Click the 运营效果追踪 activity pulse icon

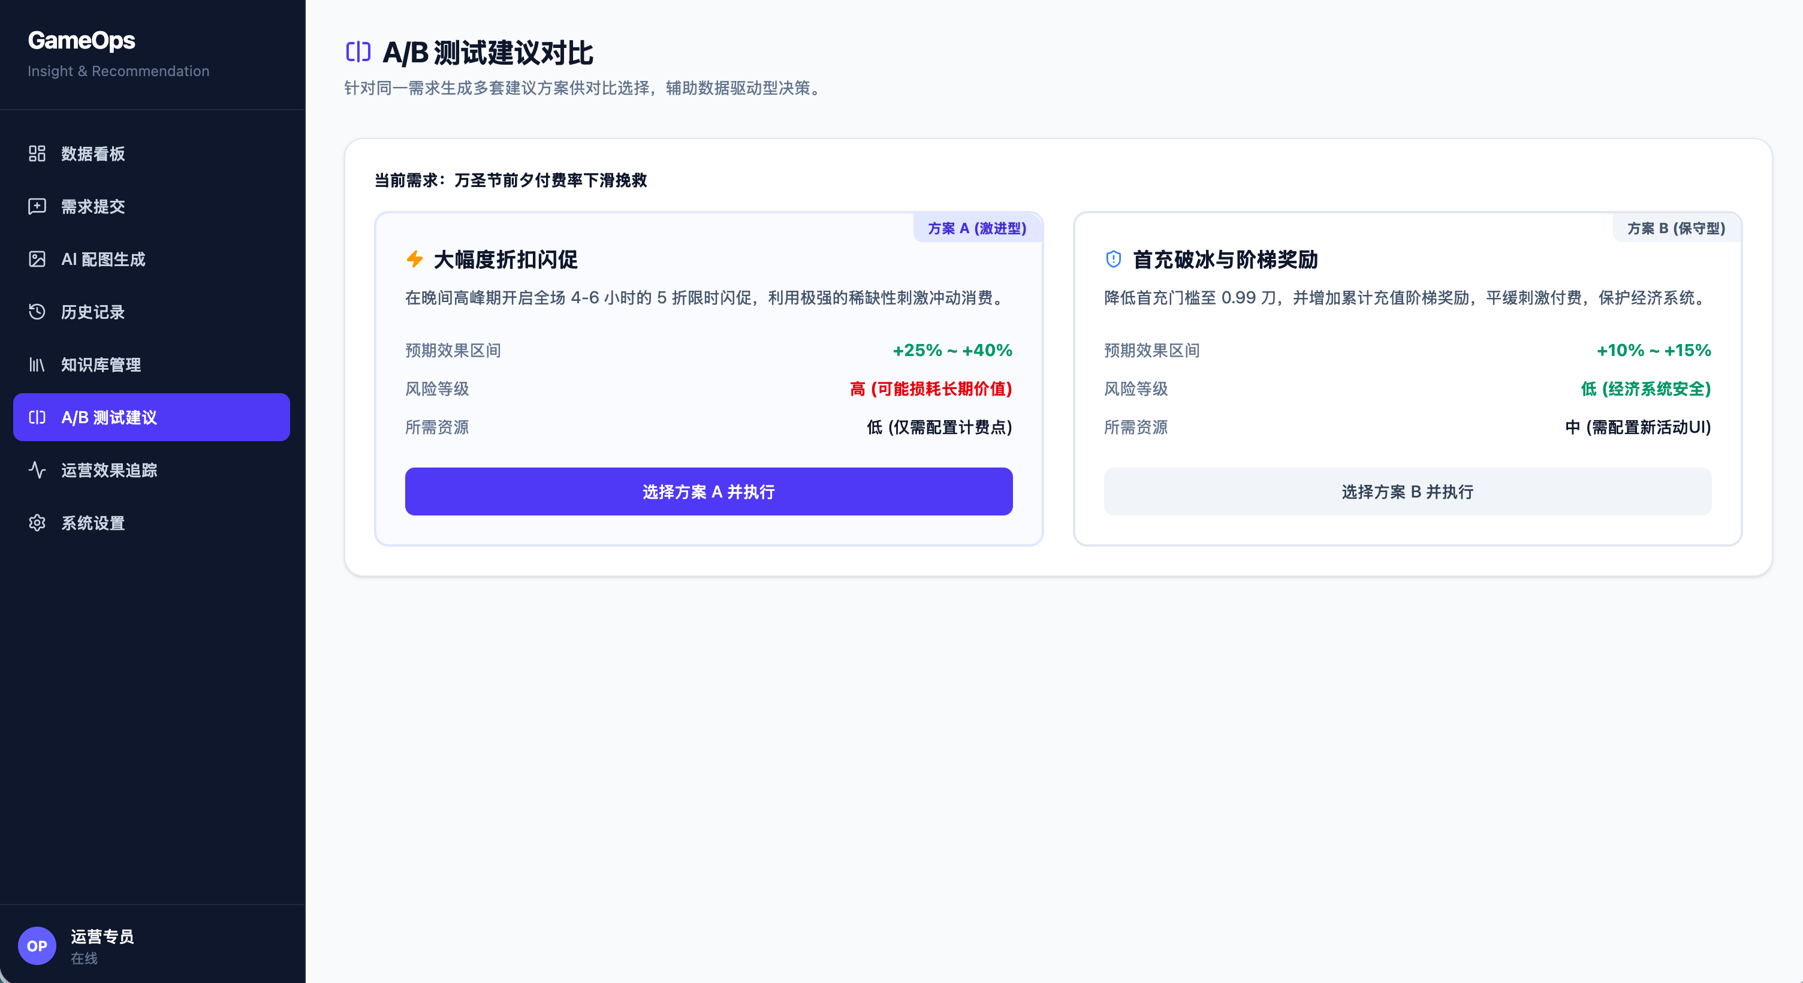click(37, 470)
